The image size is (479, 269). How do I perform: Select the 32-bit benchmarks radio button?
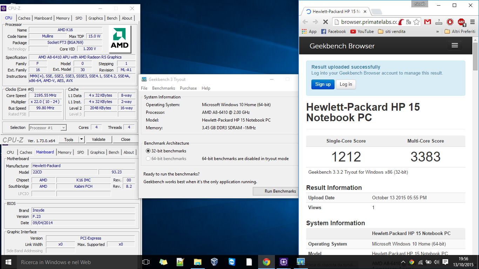pos(148,151)
